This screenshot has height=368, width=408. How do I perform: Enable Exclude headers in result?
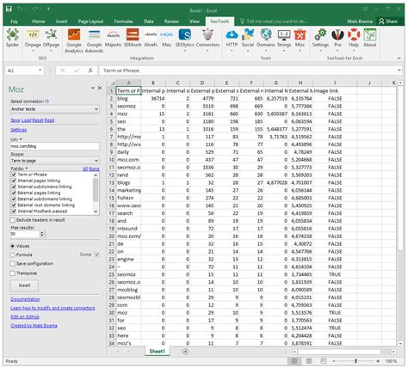(13, 220)
